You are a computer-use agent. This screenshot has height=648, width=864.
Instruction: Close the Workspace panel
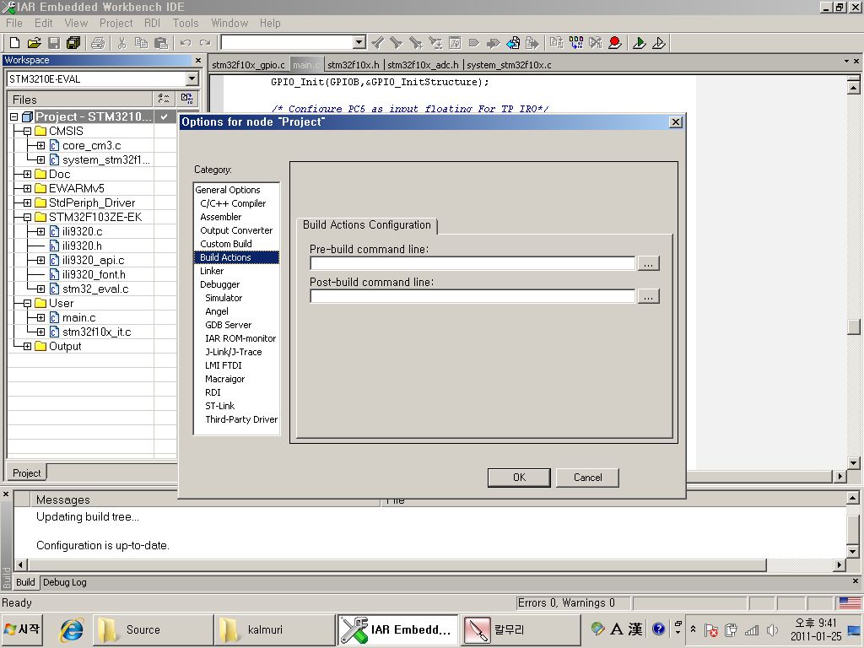pyautogui.click(x=198, y=60)
